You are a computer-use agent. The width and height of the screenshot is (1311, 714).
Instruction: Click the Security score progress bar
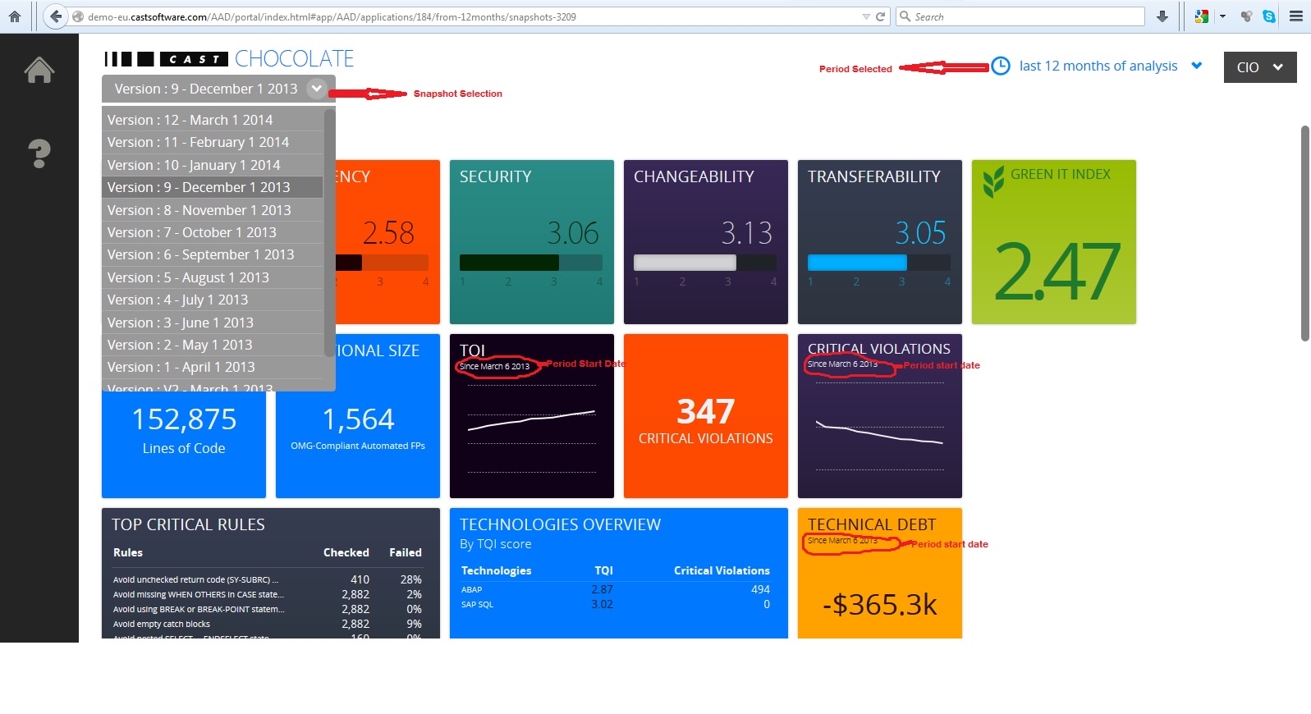pyautogui.click(x=531, y=263)
